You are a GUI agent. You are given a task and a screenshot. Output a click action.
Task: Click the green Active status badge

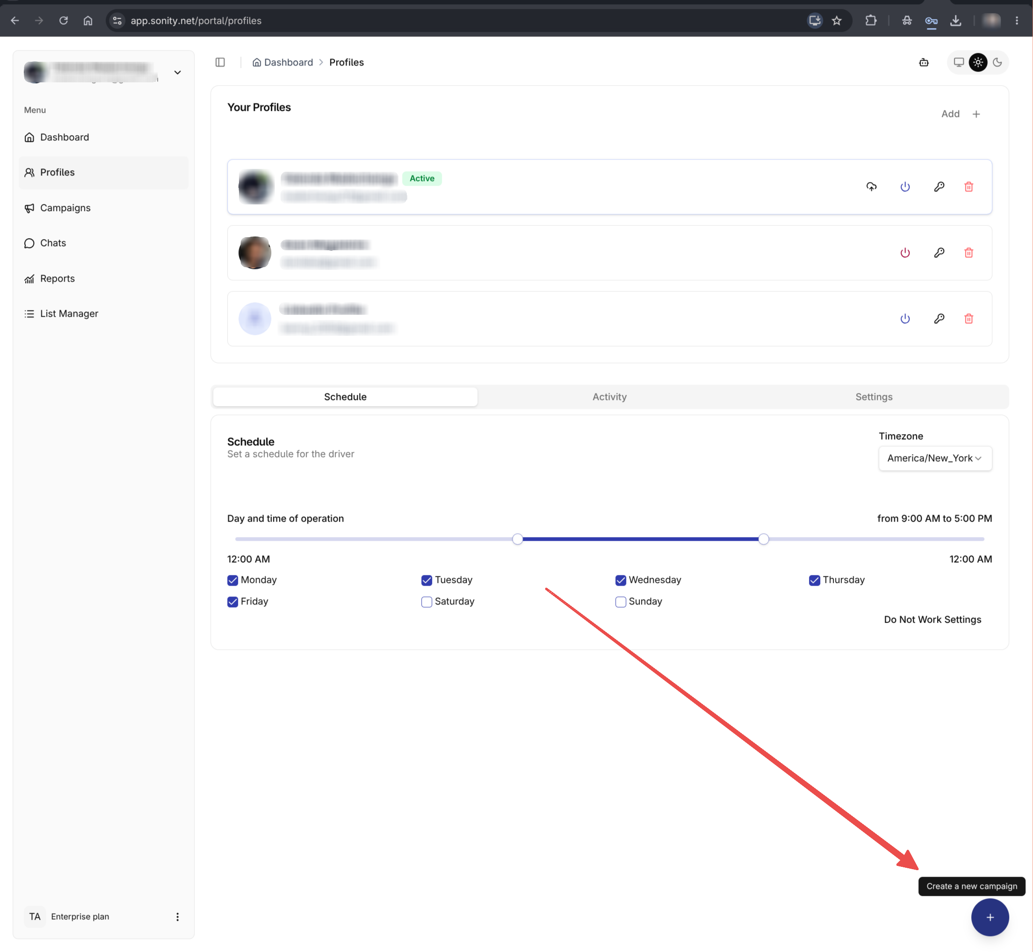422,178
